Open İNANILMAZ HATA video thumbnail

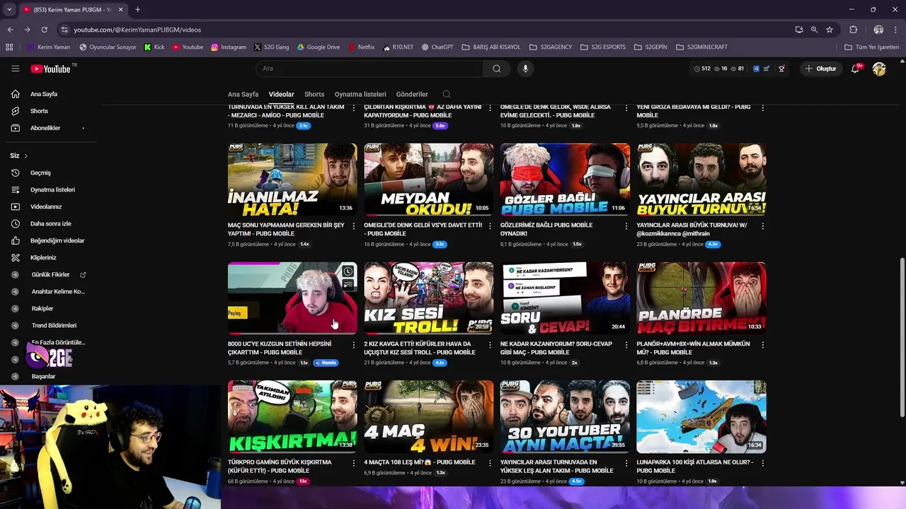tap(292, 180)
